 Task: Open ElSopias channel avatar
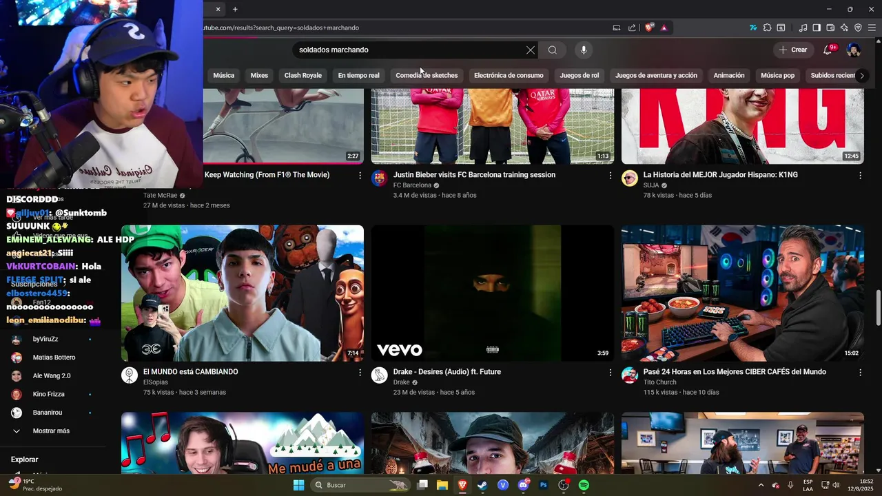[130, 375]
